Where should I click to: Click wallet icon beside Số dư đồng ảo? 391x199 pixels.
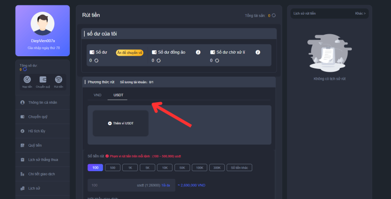(x=154, y=52)
